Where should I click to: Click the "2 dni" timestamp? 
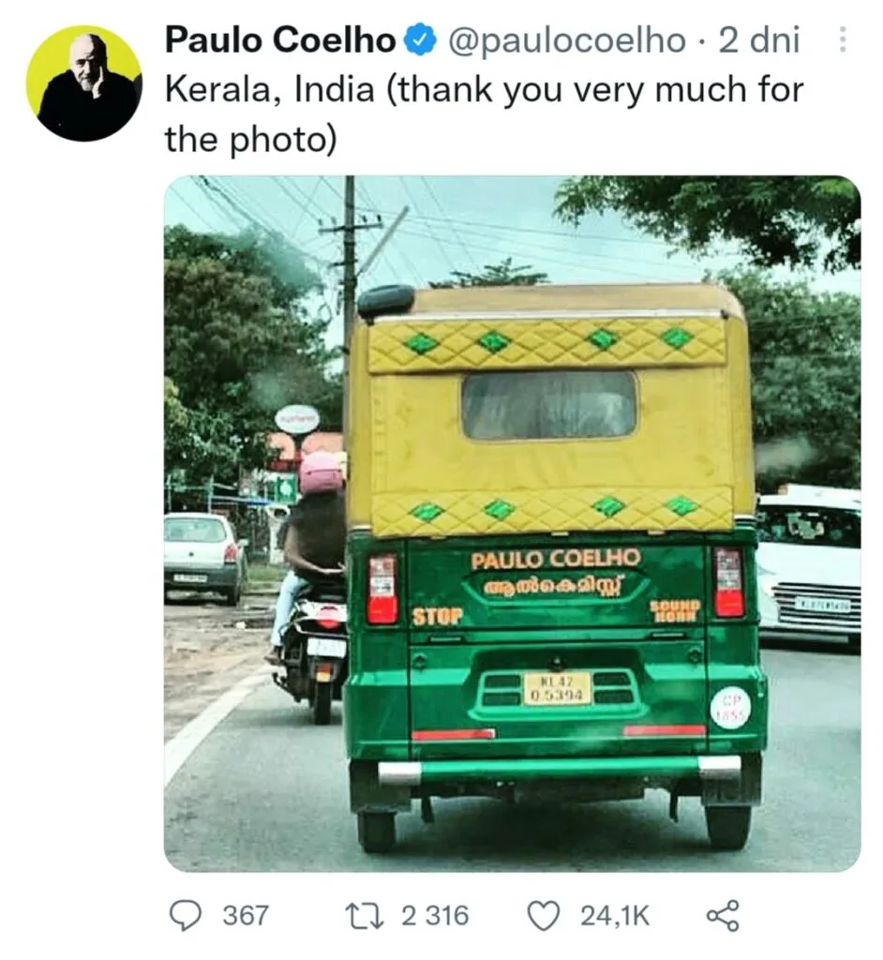tap(758, 40)
